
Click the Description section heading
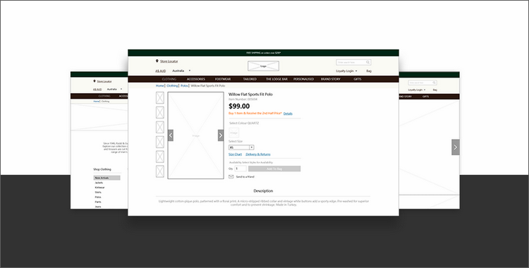pyautogui.click(x=263, y=191)
